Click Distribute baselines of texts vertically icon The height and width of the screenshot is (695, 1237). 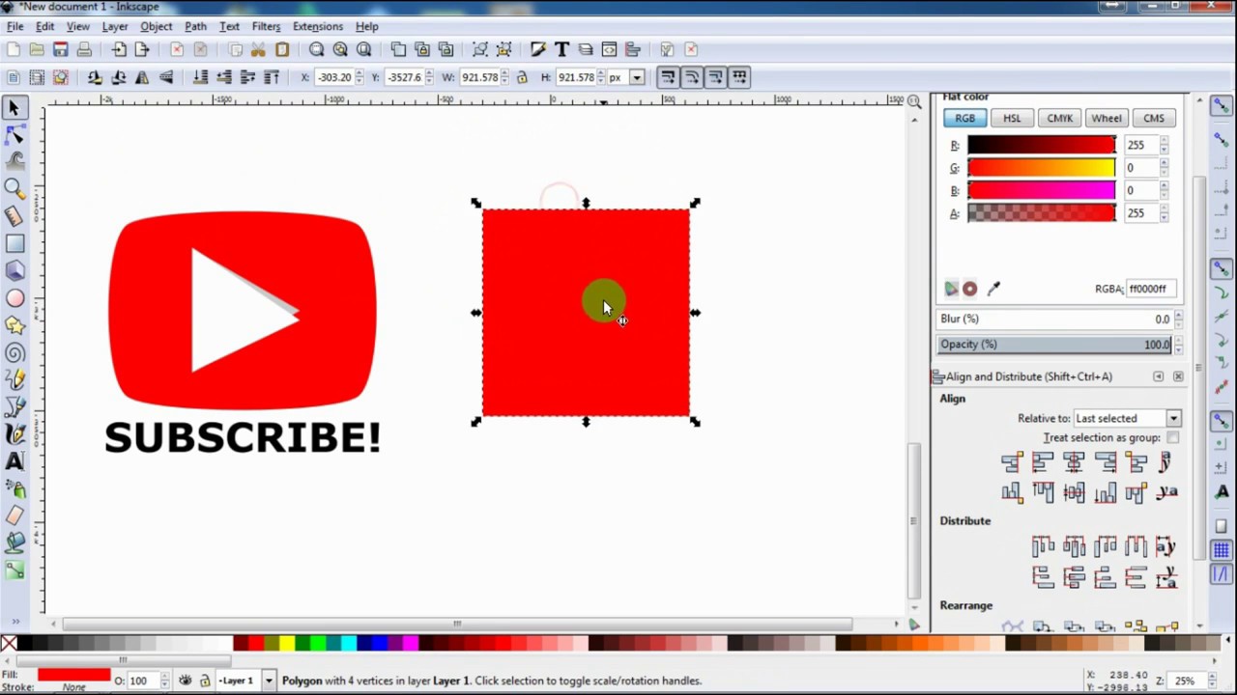click(x=1166, y=578)
